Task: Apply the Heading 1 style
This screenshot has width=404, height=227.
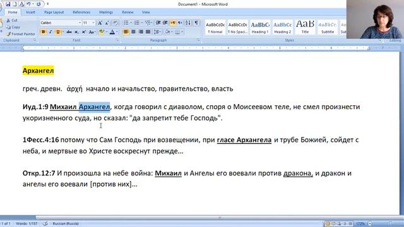Action: [260, 28]
